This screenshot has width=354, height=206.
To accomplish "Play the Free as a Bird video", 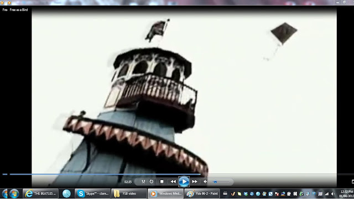I will coord(184,182).
